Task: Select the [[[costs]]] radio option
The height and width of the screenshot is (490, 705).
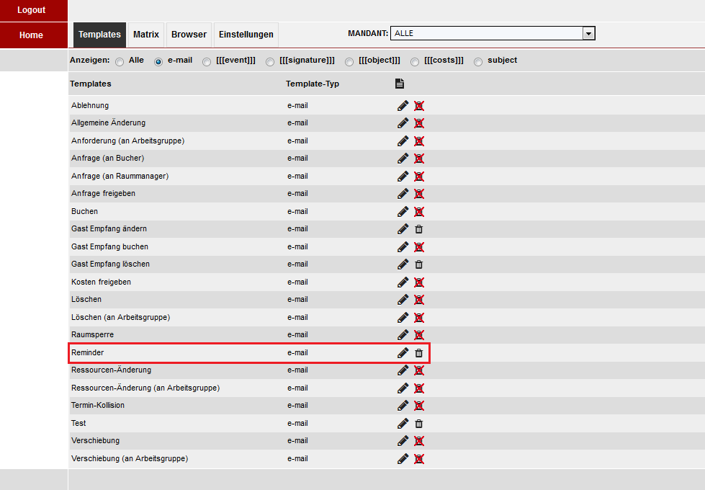Action: [x=415, y=62]
